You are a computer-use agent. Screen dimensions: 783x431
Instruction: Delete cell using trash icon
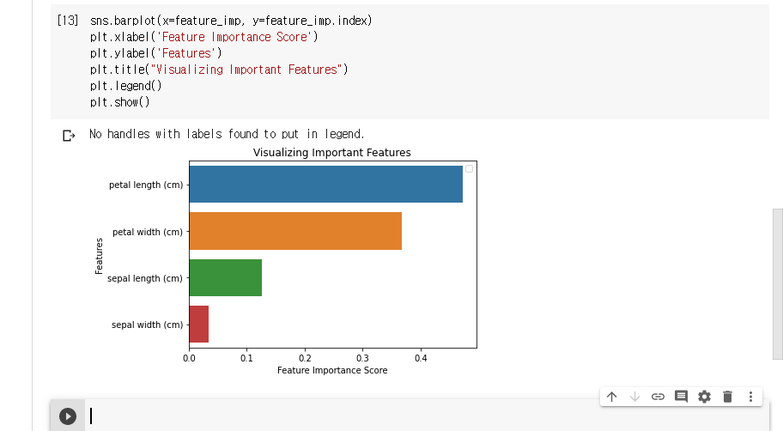click(x=727, y=397)
